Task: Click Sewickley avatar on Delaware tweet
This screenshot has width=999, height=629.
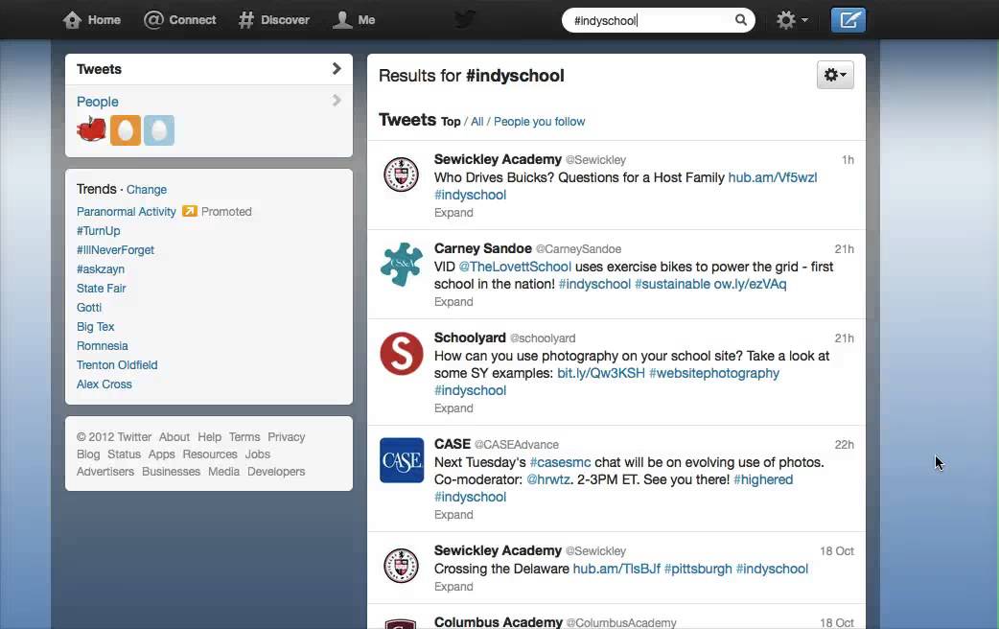Action: (402, 566)
